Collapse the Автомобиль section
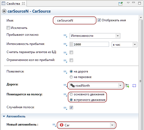Image resolution: width=144 pixels, height=130 pixels. (4, 116)
